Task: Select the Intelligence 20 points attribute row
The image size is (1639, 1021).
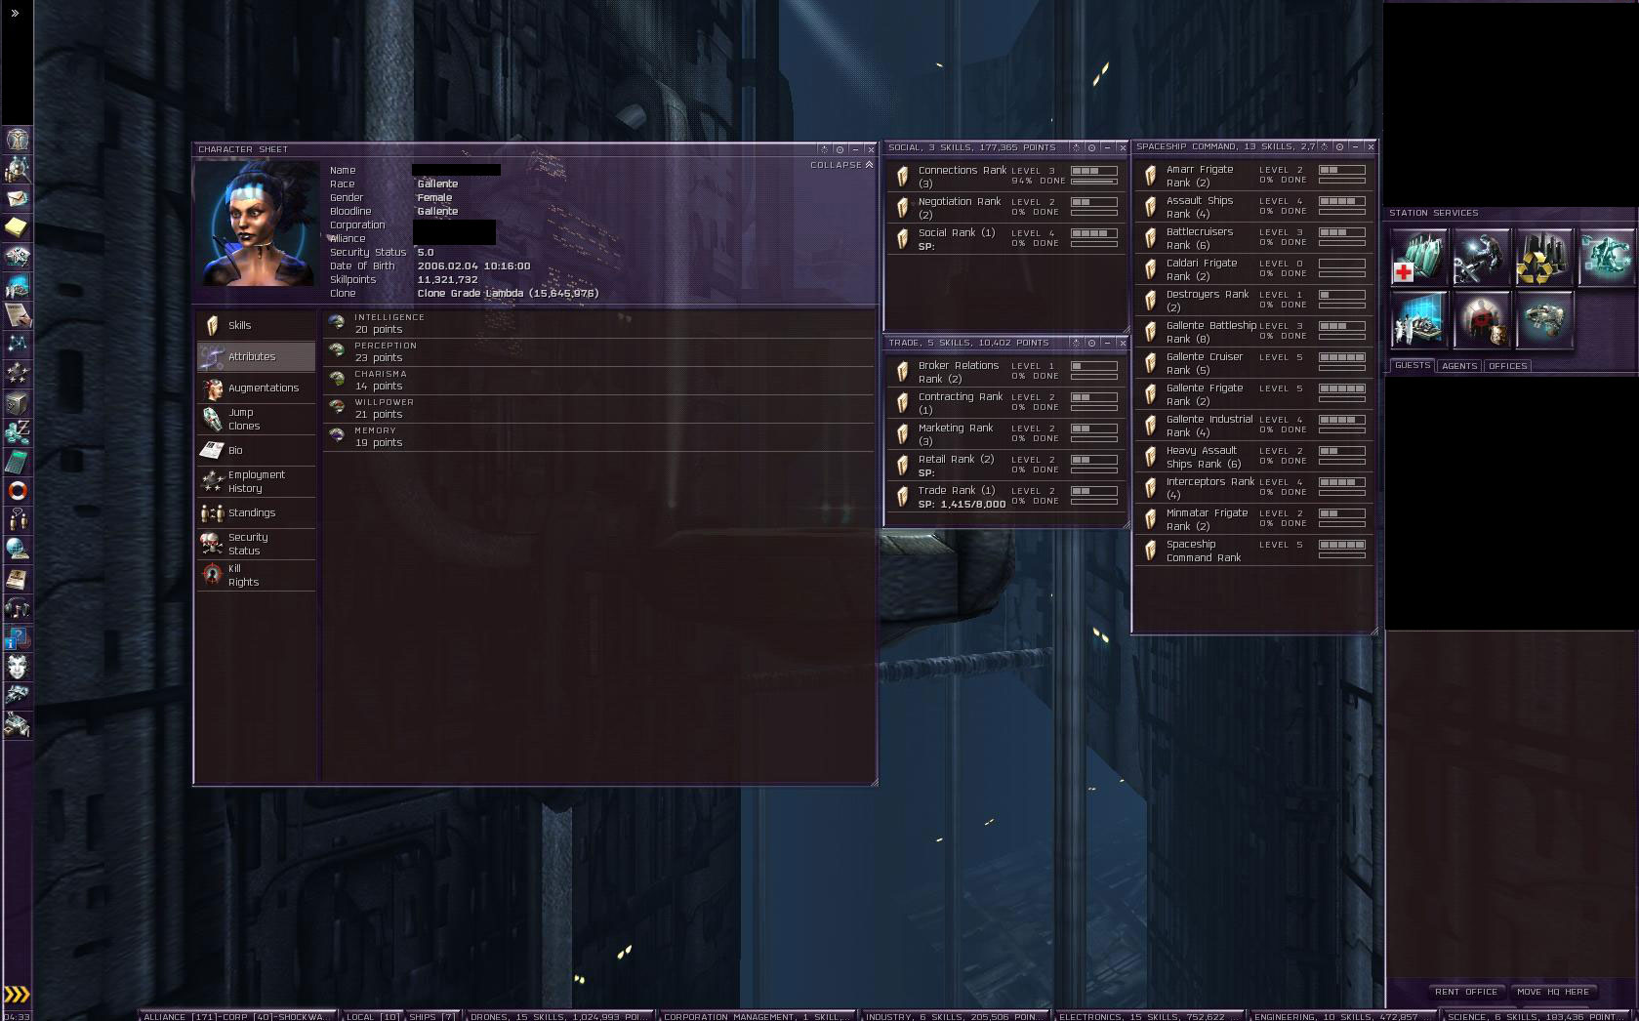Action: point(598,323)
